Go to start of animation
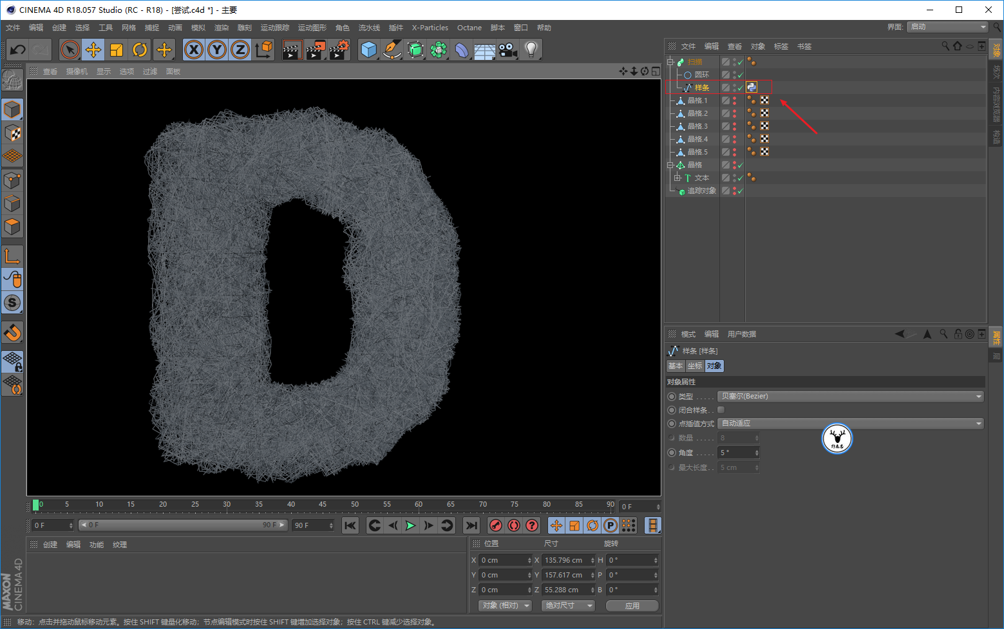Viewport: 1004px width, 629px height. click(x=350, y=526)
